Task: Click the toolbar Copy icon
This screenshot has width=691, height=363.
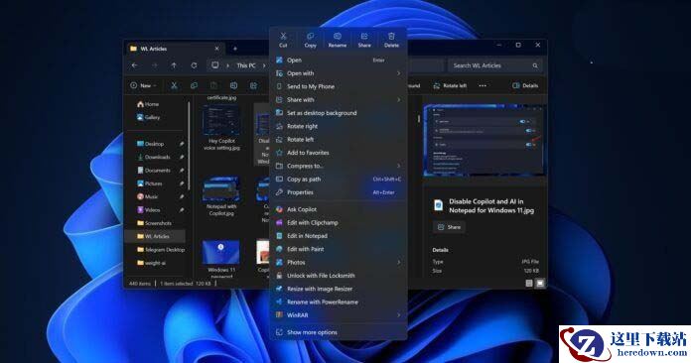Action: (194, 86)
